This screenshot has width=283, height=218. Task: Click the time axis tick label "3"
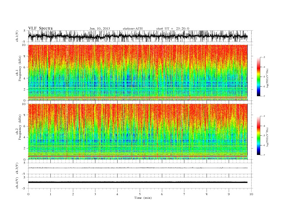(95, 194)
